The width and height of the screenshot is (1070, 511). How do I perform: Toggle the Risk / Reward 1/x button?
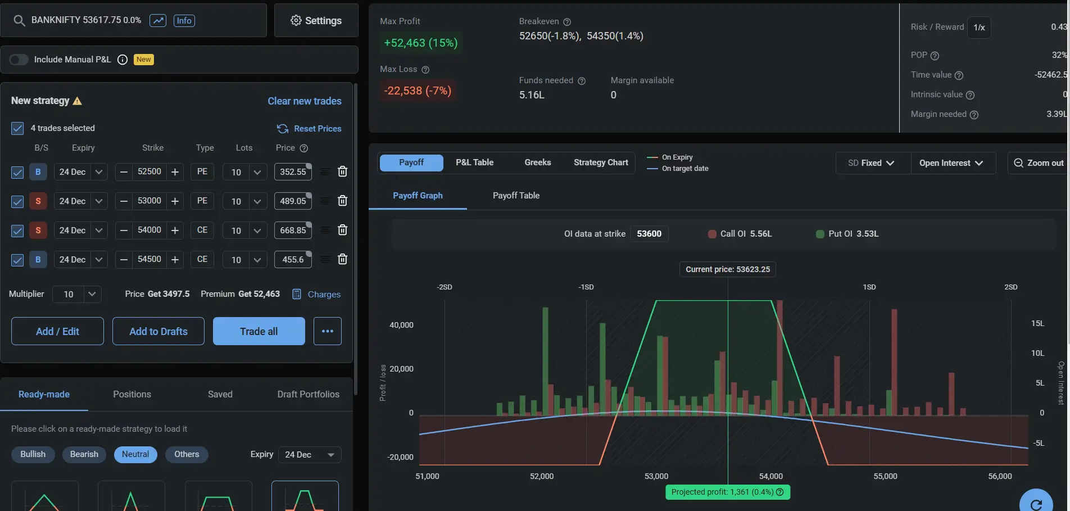979,28
